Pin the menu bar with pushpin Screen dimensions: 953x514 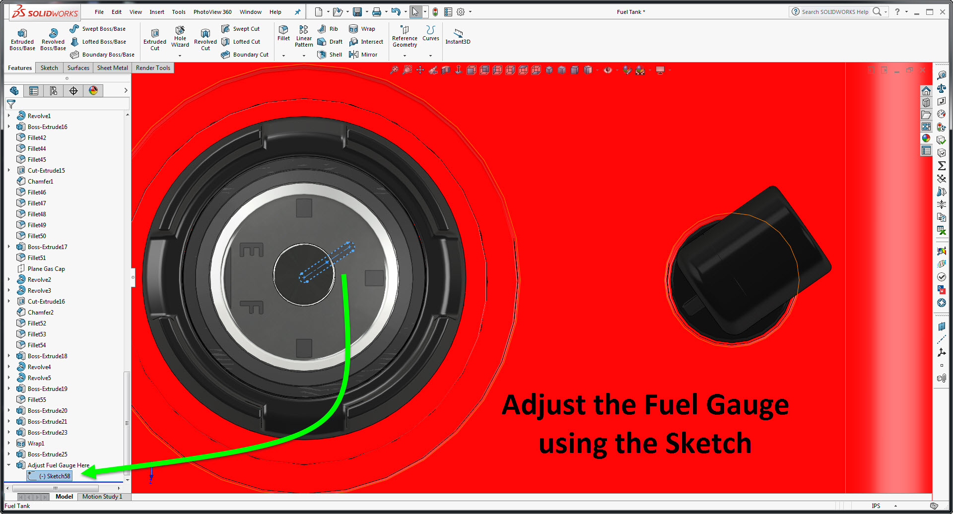point(297,12)
